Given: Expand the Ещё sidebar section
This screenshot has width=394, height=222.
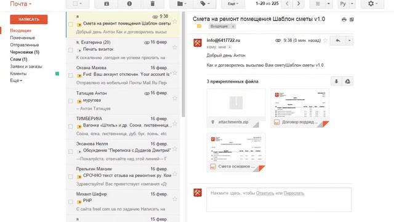Looking at the screenshot, I should [16, 81].
